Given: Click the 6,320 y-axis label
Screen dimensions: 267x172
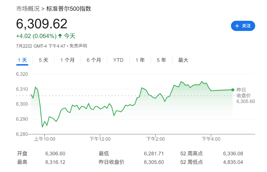Looking at the screenshot, I should pyautogui.click(x=22, y=74).
